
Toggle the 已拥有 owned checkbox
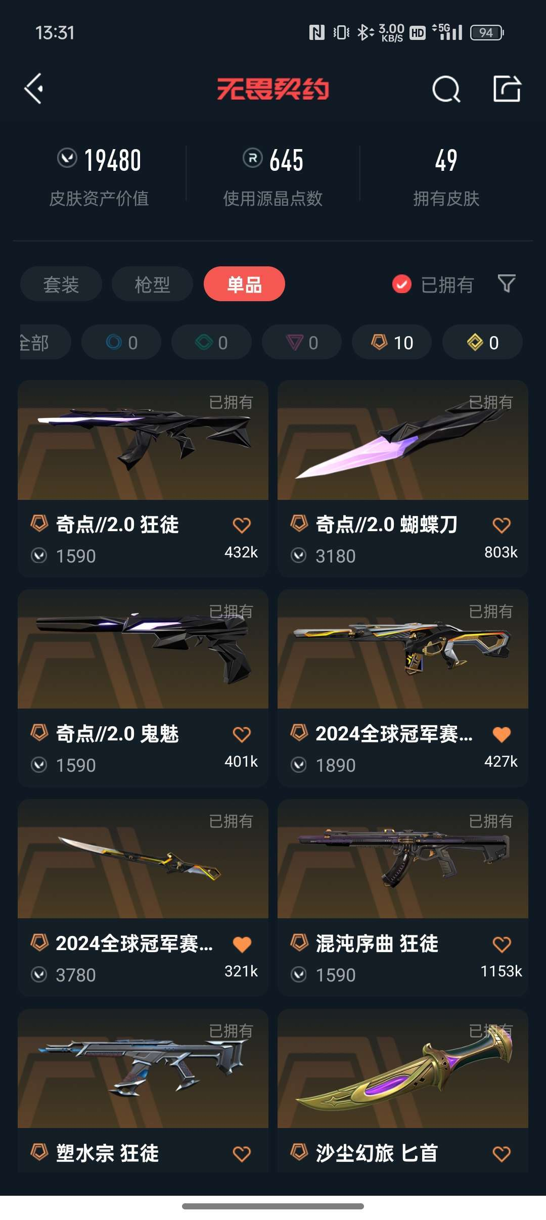coord(402,284)
